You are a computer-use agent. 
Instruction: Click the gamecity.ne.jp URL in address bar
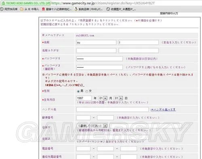[x=103, y=3]
